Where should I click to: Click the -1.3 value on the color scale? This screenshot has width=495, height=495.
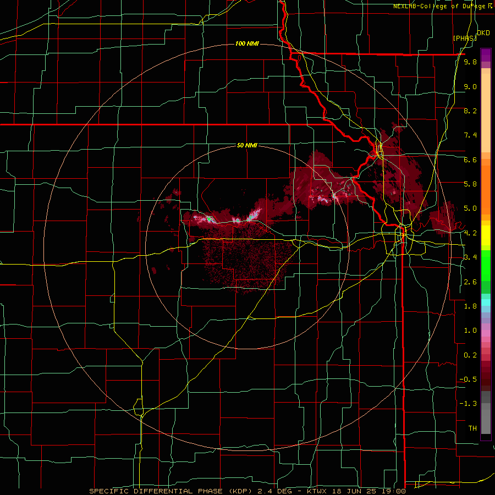[468, 404]
